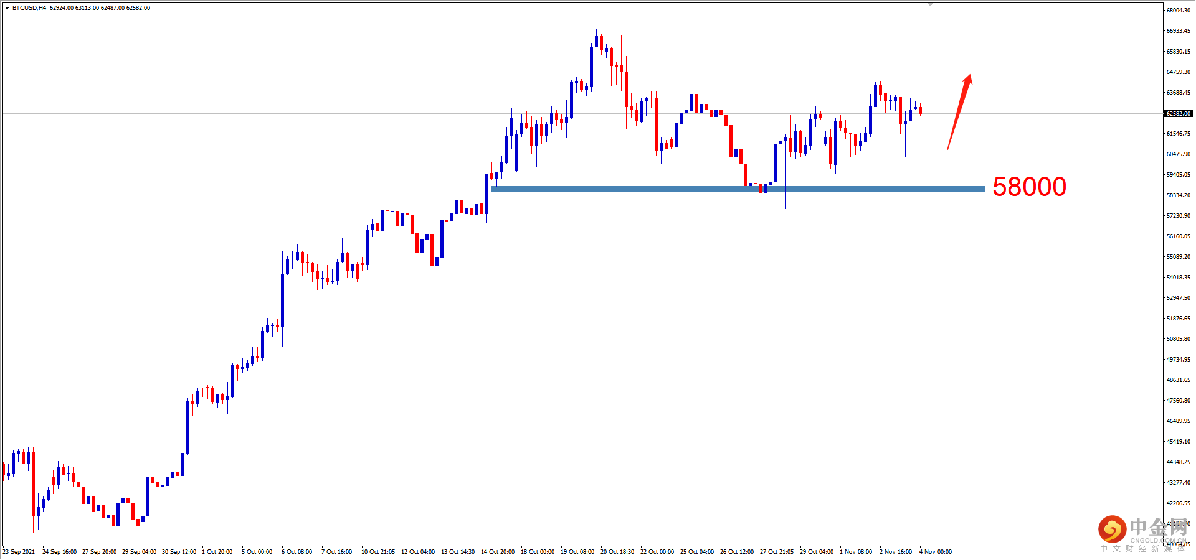Screen dimensions: 1196x560
Task: Pick the 64759.30 price axis label
Action: (1179, 72)
